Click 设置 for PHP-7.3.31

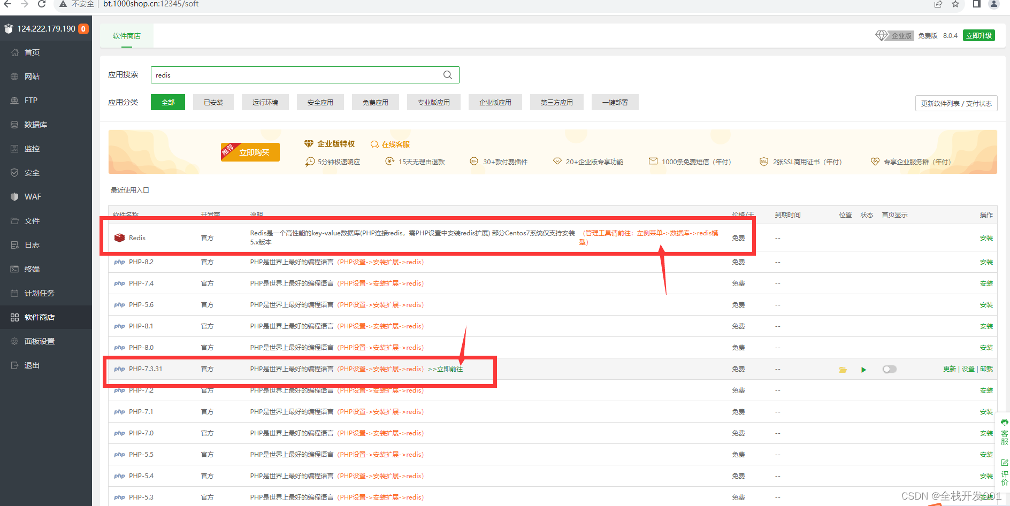[968, 369]
